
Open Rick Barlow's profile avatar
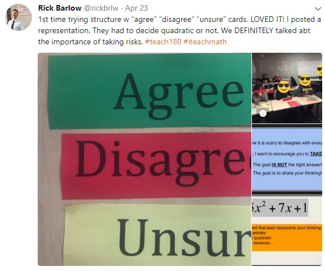pos(18,17)
